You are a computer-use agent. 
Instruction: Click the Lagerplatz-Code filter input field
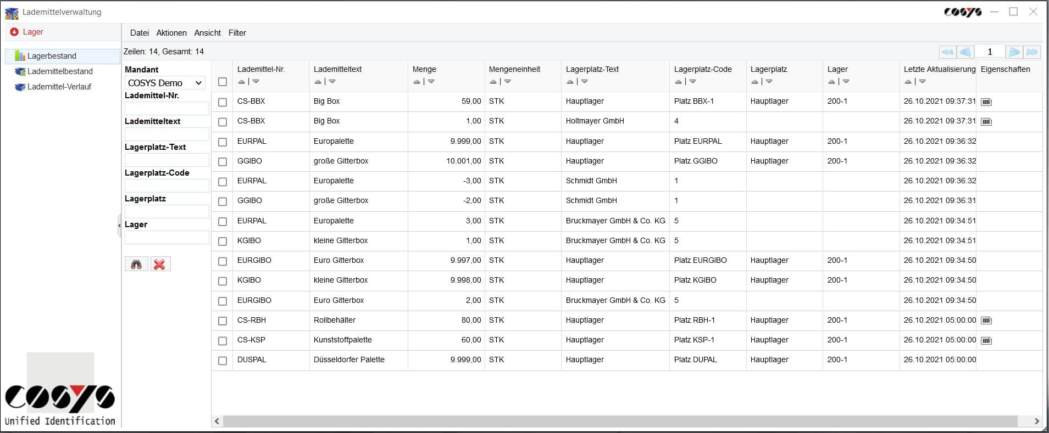point(166,185)
